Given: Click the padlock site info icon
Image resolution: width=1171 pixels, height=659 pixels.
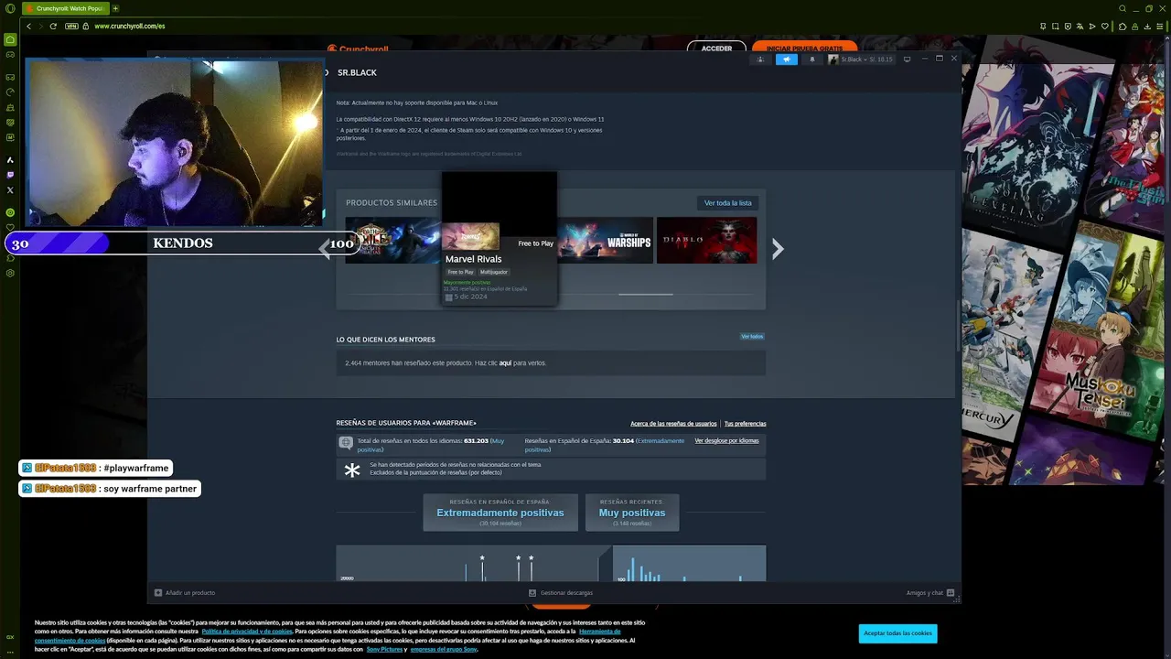Looking at the screenshot, I should pos(86,26).
